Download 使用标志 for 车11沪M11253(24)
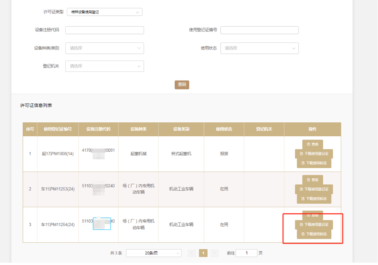 click(x=314, y=198)
